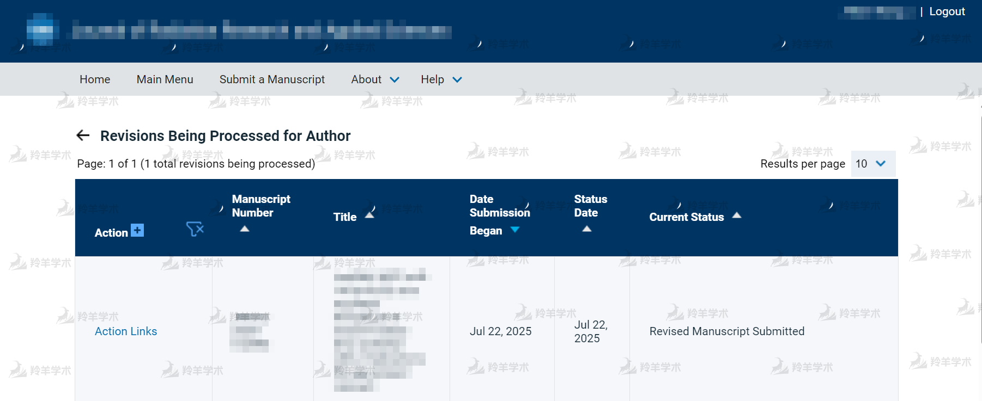Sort by Status Date arrow

click(x=586, y=229)
